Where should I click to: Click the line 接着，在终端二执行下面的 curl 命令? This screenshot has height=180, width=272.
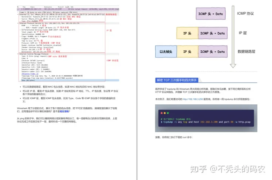pos(174,137)
